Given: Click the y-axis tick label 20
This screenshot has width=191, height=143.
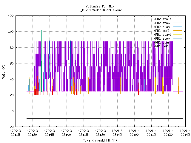Looking at the screenshot, I should click(12, 95).
